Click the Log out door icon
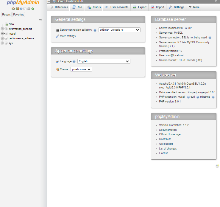This screenshot has width=220, height=207. click(17, 9)
